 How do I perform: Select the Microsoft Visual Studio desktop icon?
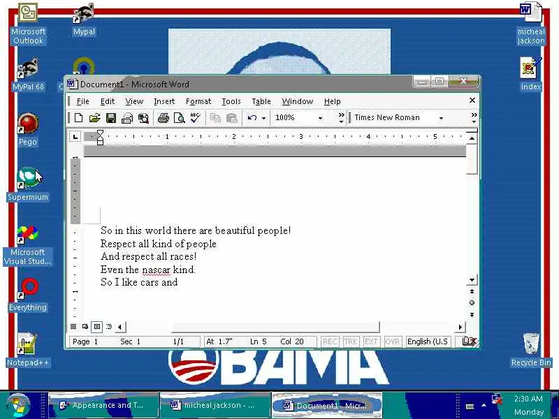tap(27, 245)
